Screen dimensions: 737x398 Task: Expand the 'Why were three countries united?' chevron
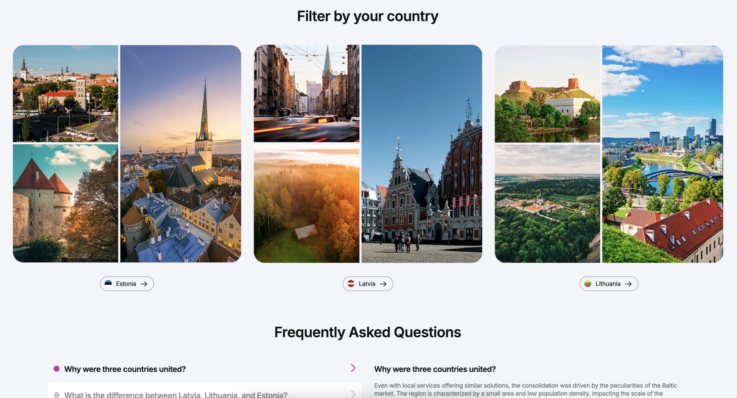[353, 368]
